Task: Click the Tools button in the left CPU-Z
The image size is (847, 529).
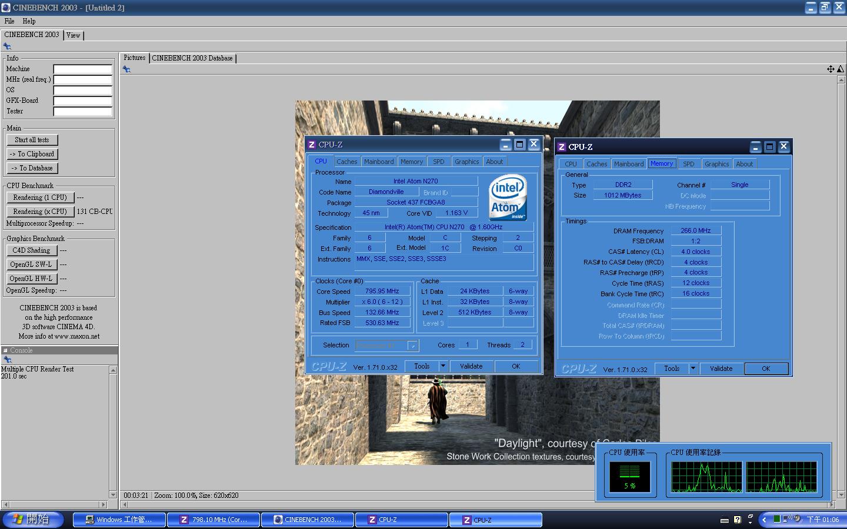Action: pos(422,366)
